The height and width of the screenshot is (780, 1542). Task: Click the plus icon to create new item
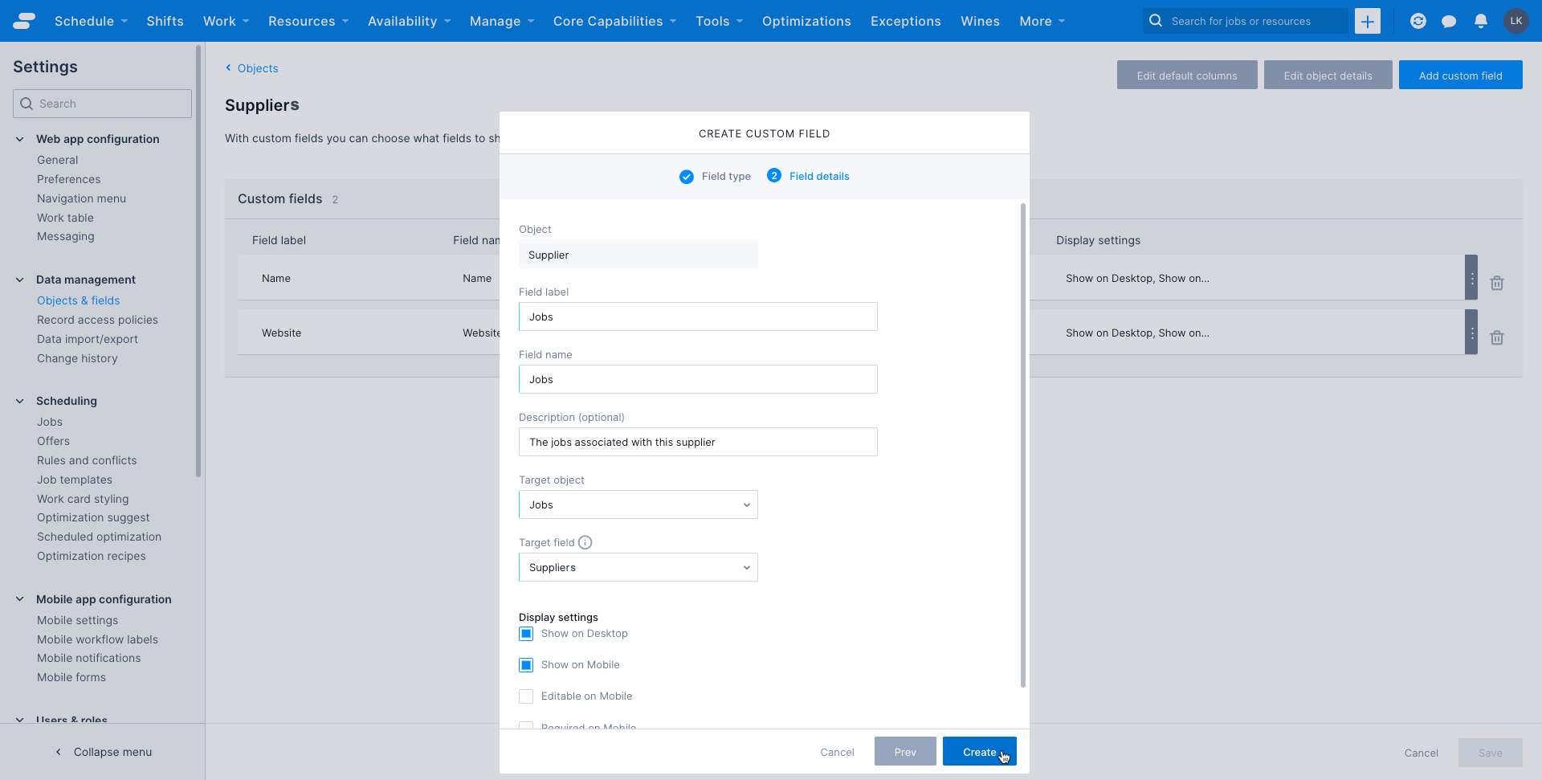[x=1367, y=21]
